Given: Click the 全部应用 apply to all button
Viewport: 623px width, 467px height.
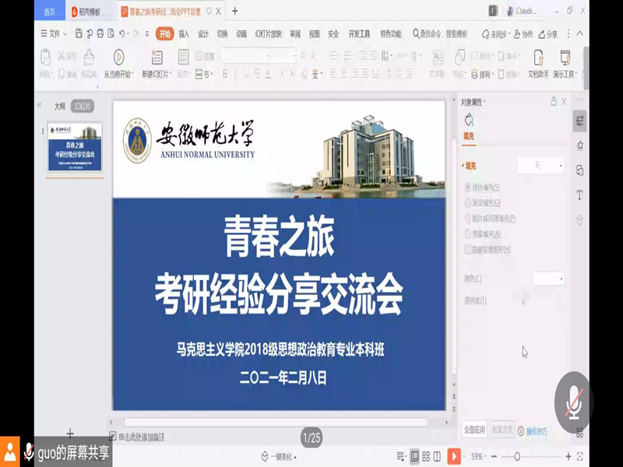Looking at the screenshot, I should coord(475,430).
